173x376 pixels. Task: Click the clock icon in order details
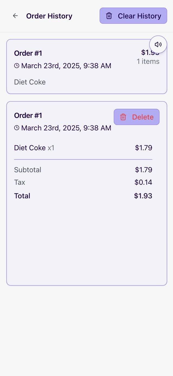point(17,128)
